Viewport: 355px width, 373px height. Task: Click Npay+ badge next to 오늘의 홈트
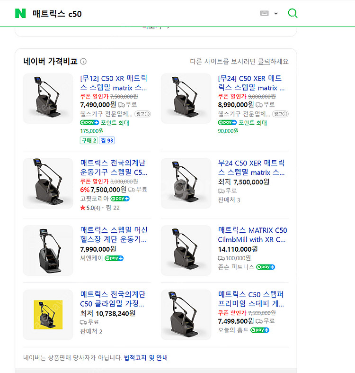tap(260, 330)
